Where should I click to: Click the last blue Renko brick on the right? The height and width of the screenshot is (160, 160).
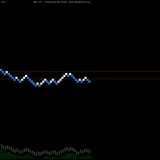[89, 82]
